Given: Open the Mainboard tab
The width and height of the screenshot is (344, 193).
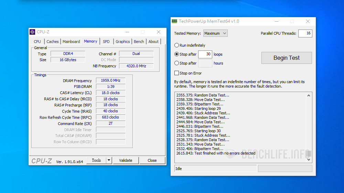Looking at the screenshot, I should point(71,42).
